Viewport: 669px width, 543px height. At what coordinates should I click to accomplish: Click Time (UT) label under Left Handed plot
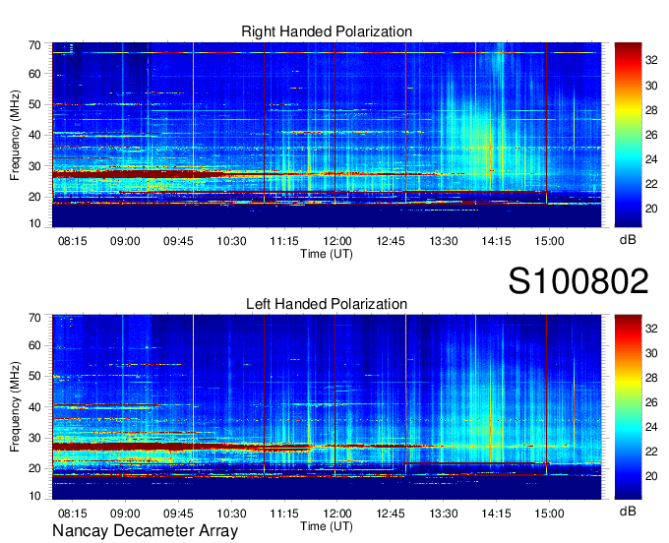[327, 526]
